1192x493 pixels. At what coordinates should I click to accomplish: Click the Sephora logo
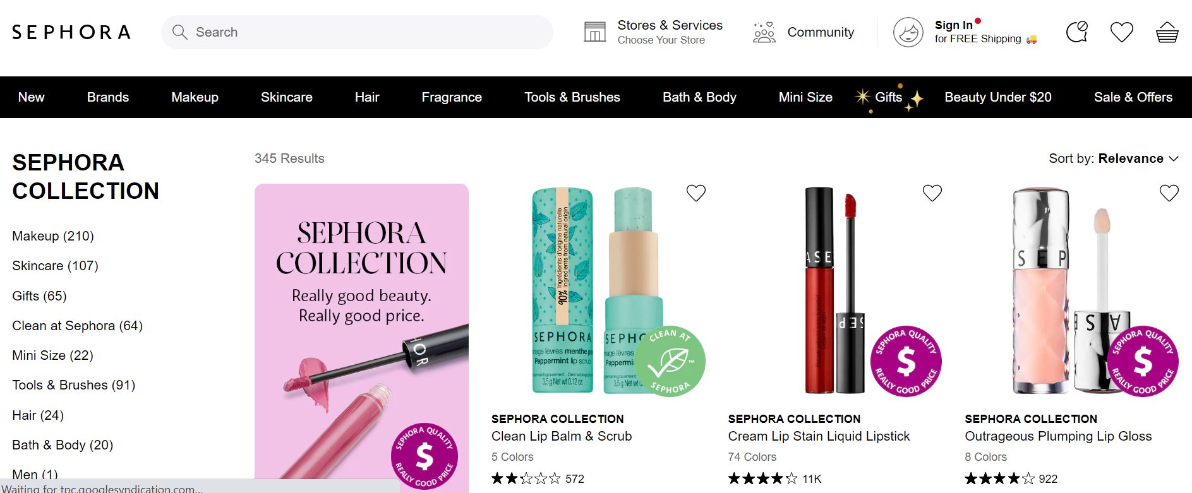pyautogui.click(x=71, y=32)
